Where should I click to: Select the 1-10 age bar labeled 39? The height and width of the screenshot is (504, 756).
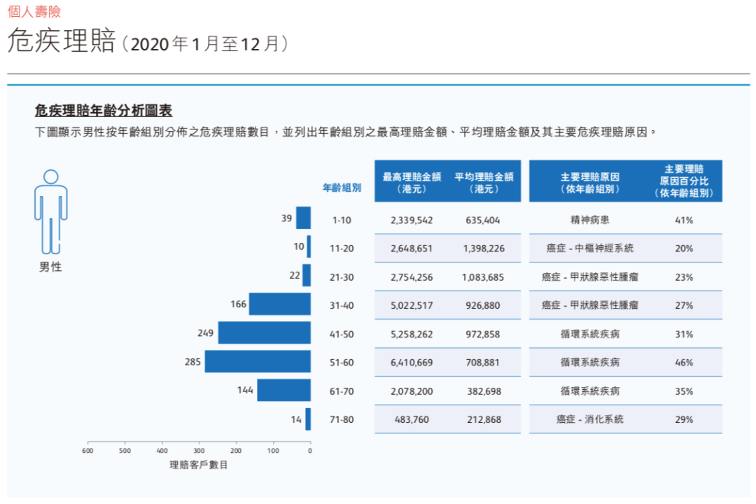(303, 219)
